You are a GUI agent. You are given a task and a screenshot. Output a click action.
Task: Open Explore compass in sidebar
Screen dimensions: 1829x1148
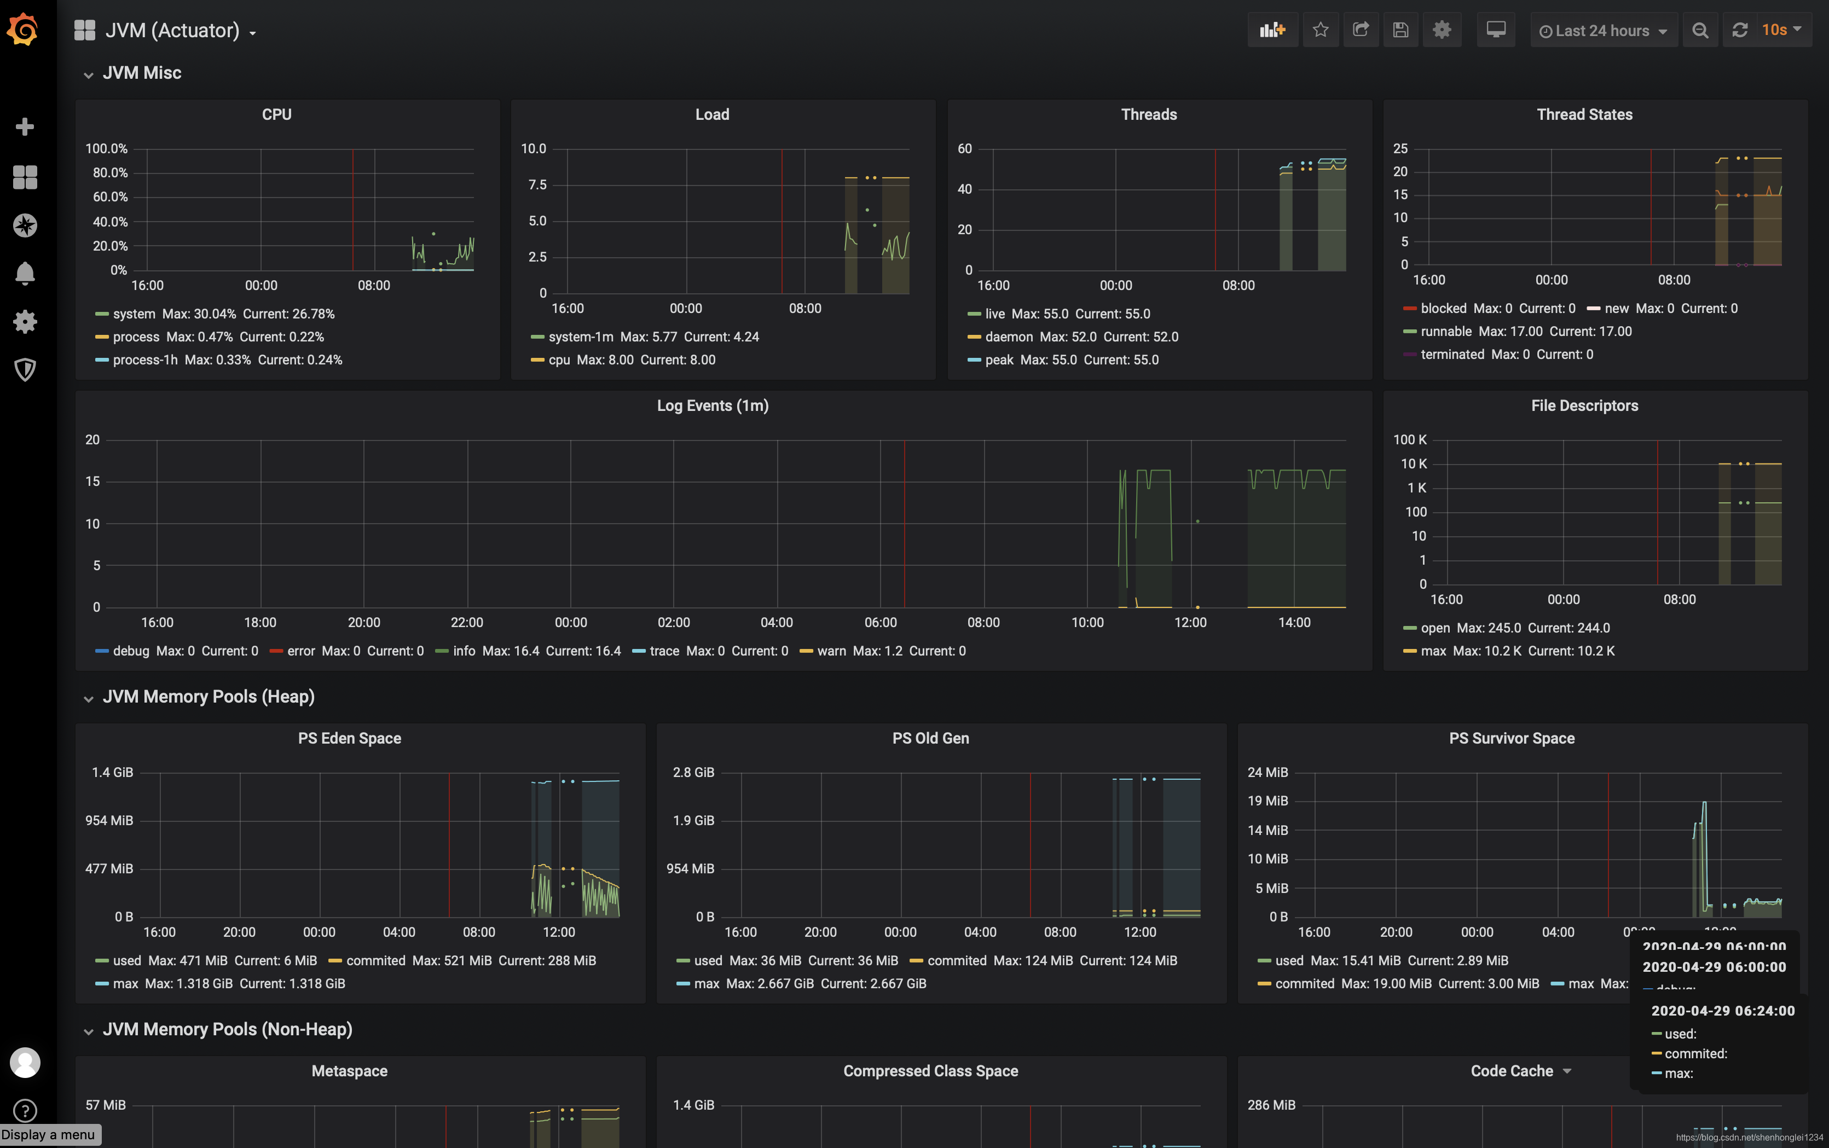tap(25, 225)
